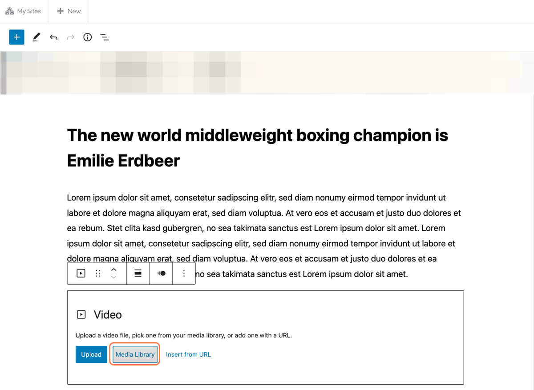Click the Video block type icon in toolbar

81,273
